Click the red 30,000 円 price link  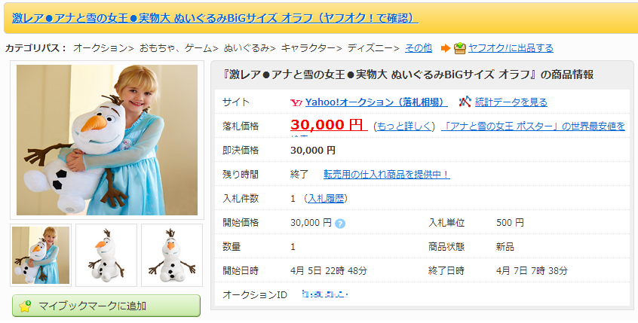coord(328,125)
